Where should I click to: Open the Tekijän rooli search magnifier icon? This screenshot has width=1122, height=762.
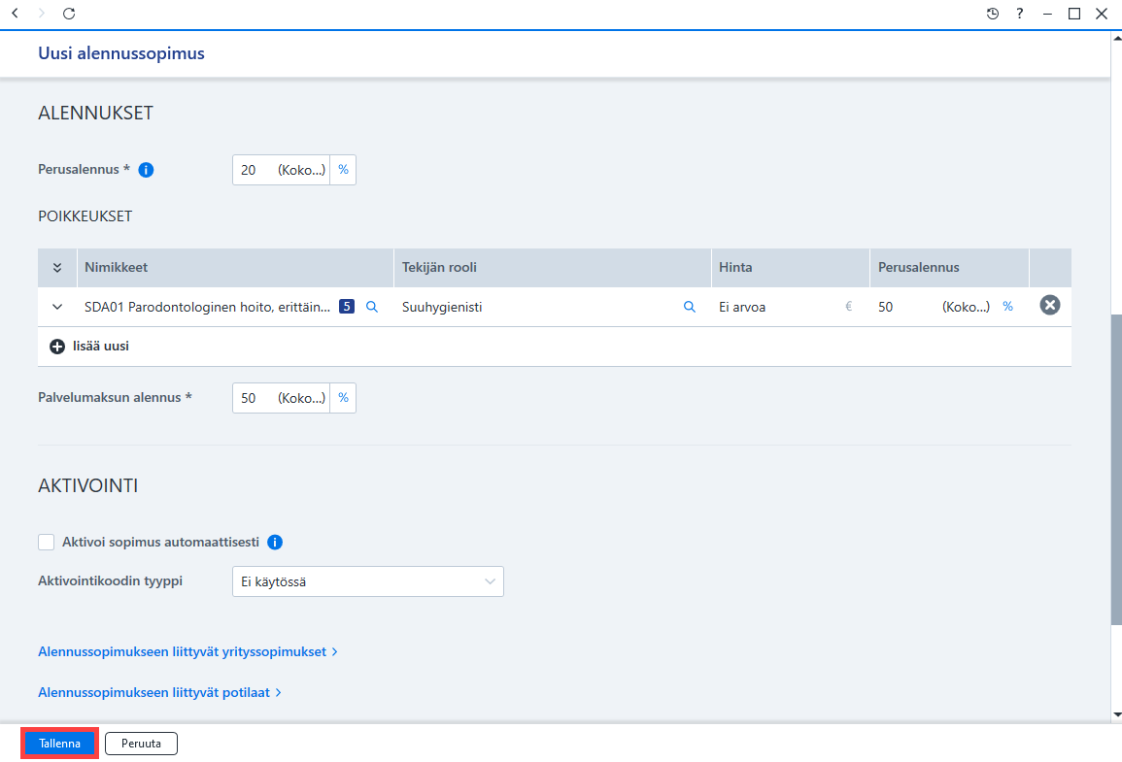(x=689, y=307)
